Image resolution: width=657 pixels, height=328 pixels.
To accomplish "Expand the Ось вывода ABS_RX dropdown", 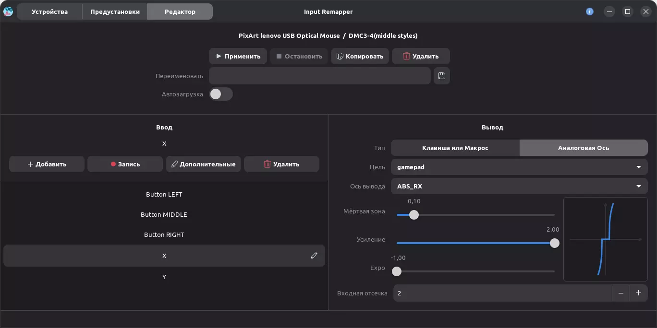I will pos(519,186).
